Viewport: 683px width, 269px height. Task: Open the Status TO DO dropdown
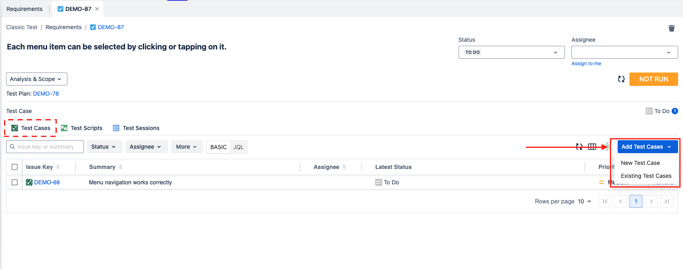[x=511, y=52]
